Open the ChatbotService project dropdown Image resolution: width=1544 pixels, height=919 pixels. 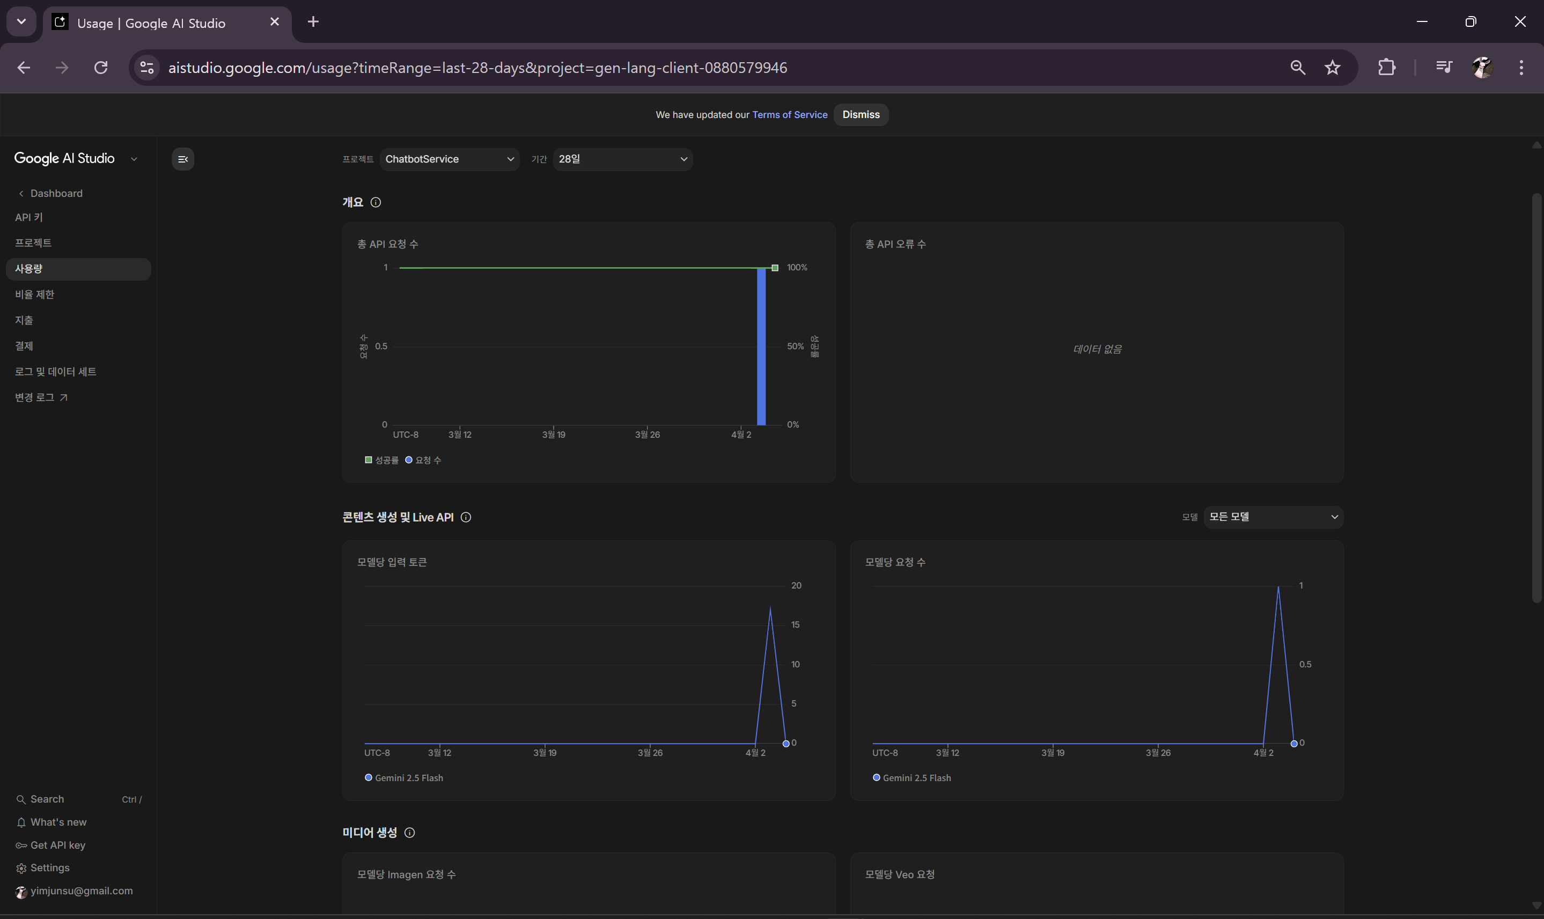(449, 159)
